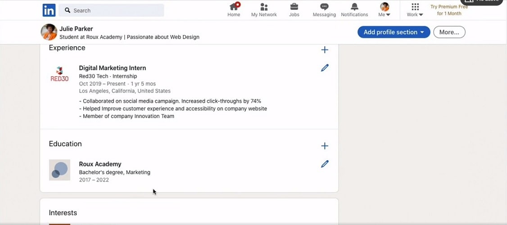Viewport: 507px width, 225px height.
Task: Select Member of company Innovation Team line
Action: tap(127, 116)
